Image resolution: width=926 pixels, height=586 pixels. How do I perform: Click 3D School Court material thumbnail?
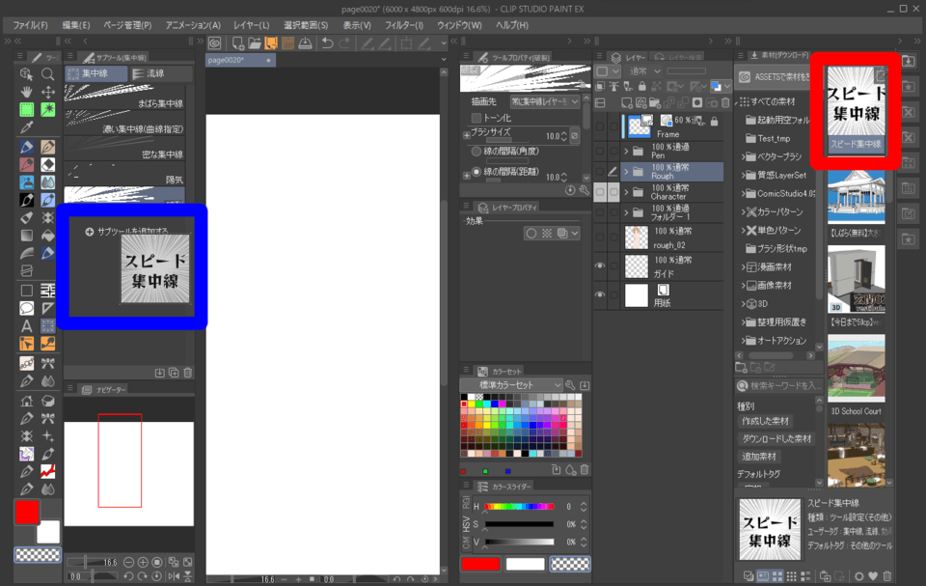[x=856, y=369]
